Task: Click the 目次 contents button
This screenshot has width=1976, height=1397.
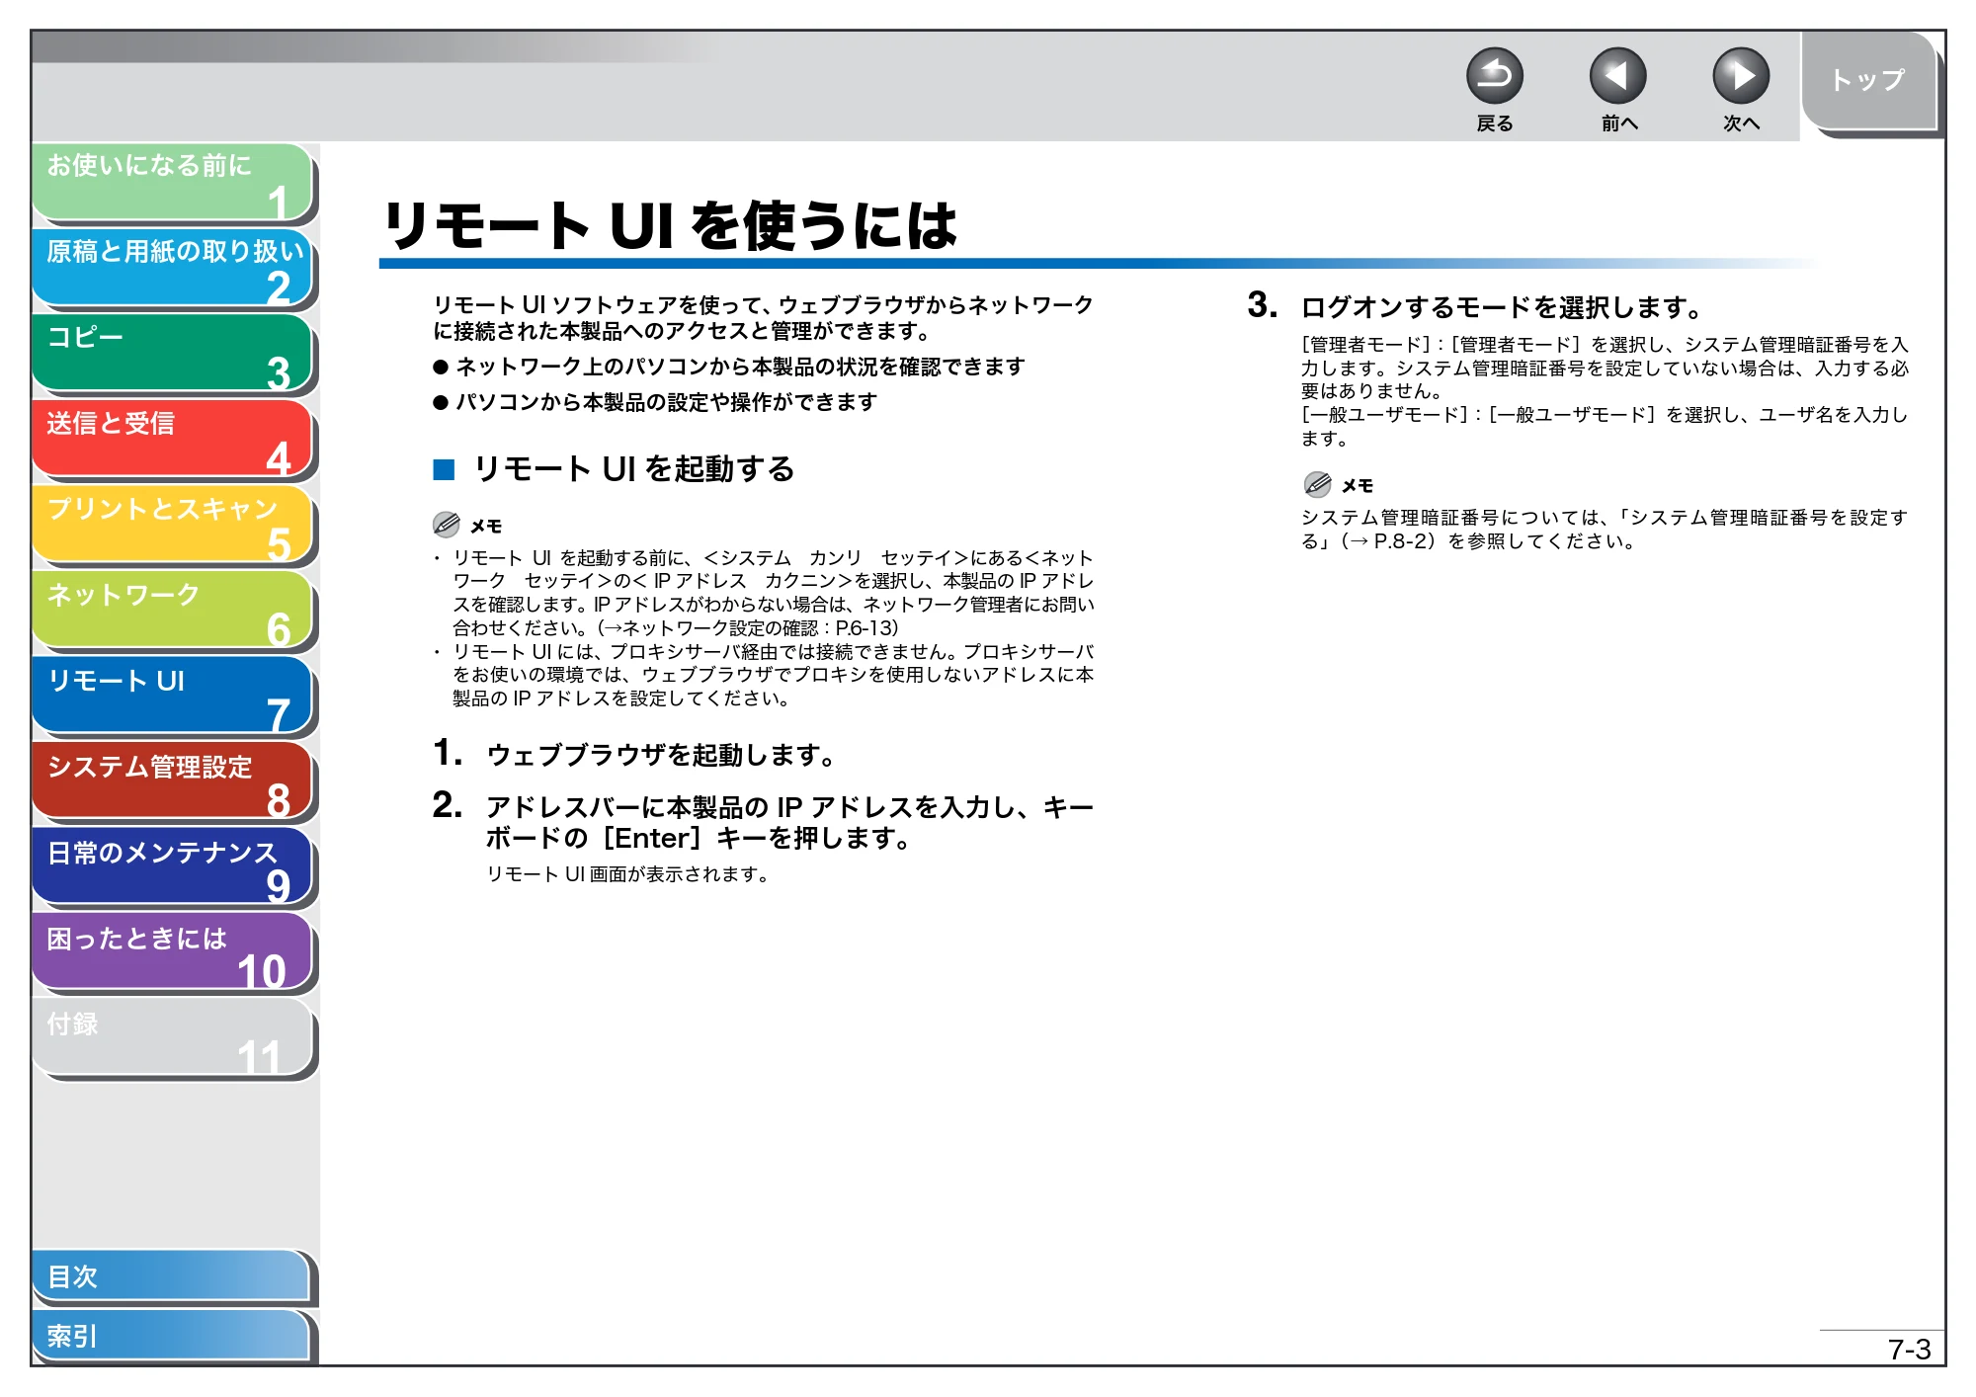Action: coord(173,1276)
